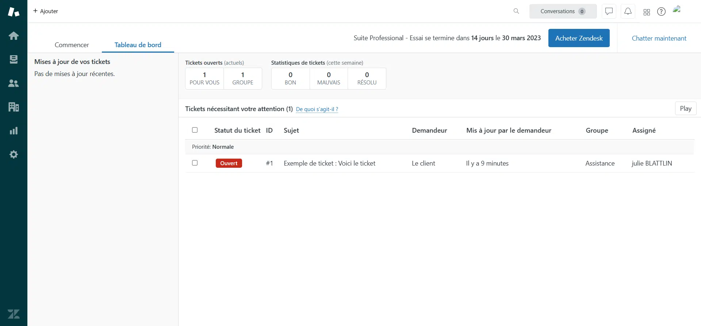Open the ticket 'Exemple de ticket' row

pyautogui.click(x=329, y=163)
